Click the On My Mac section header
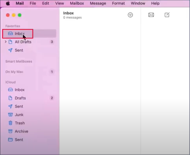190x155 pixels. [14, 72]
